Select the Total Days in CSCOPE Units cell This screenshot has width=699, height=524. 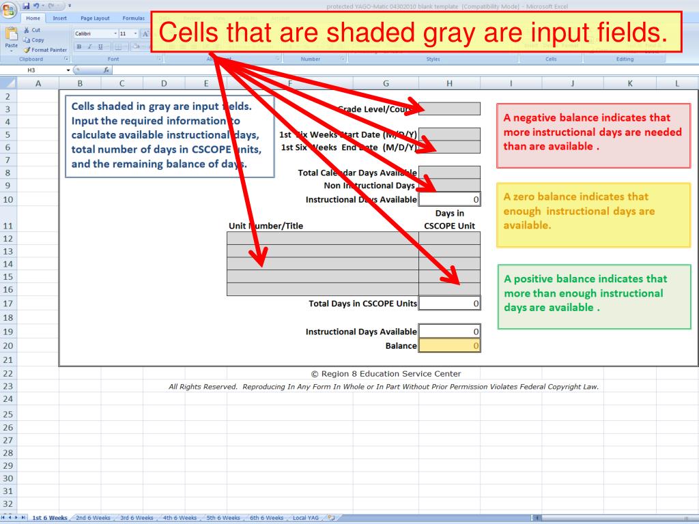click(x=449, y=303)
